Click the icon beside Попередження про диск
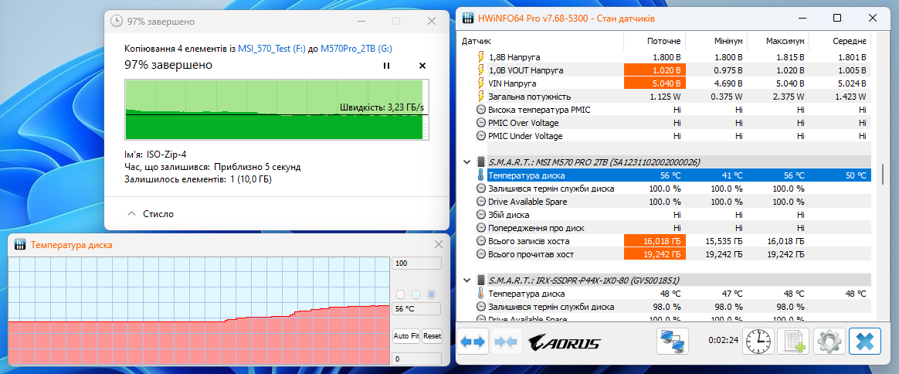Image resolution: width=899 pixels, height=374 pixels. (481, 228)
